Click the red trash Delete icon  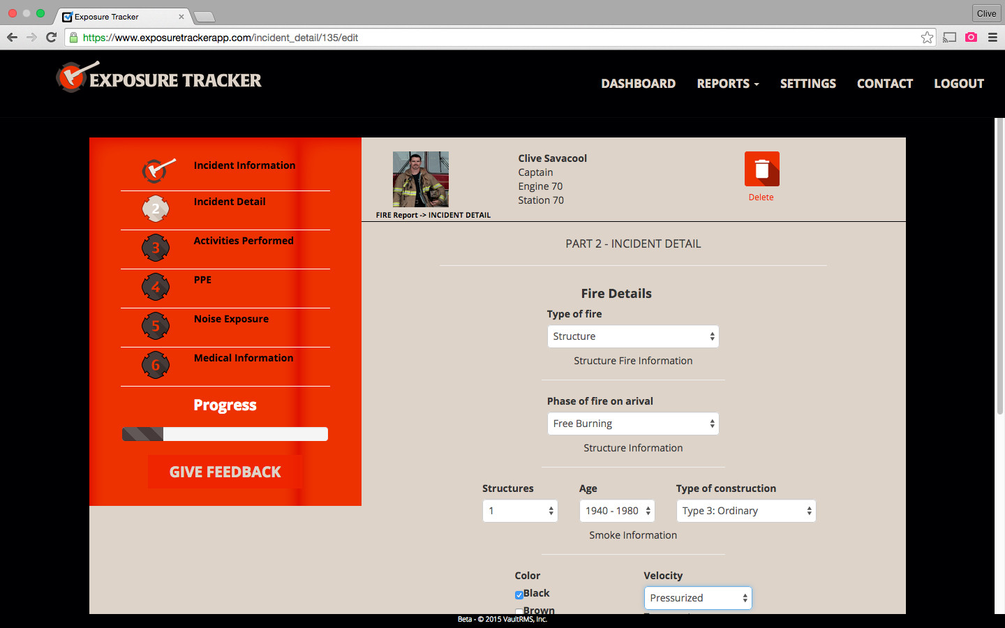pos(761,169)
